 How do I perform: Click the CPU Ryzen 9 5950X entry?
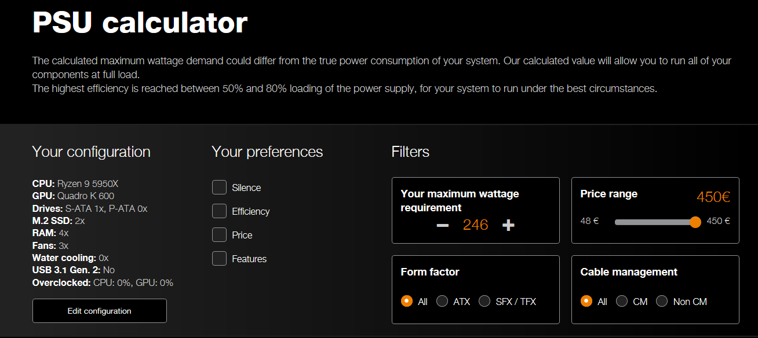(x=75, y=183)
